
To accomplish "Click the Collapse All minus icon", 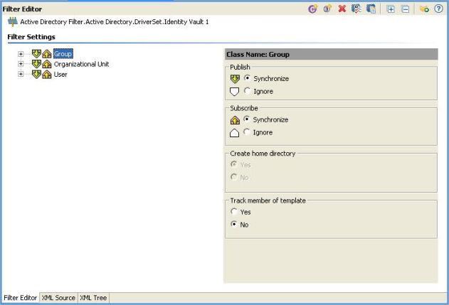I will [406, 9].
